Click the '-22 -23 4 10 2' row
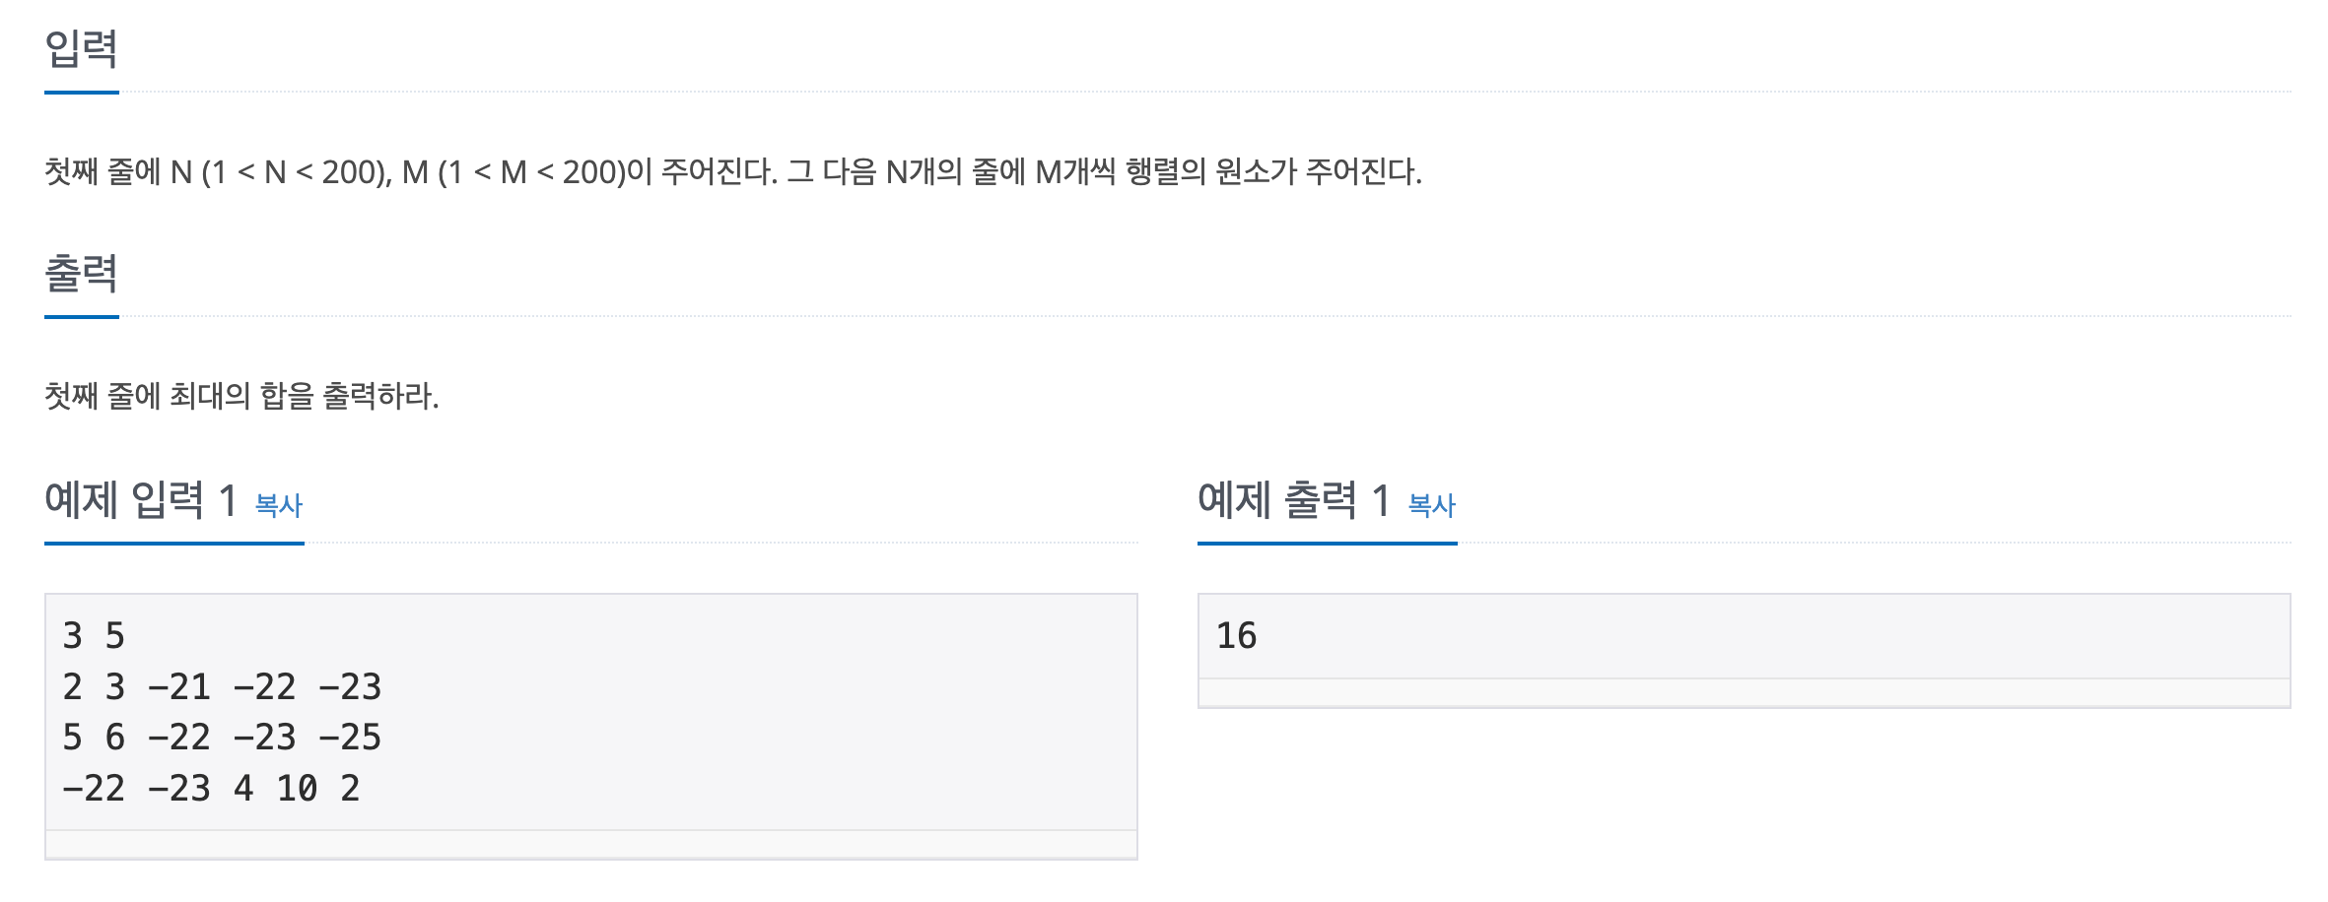 [211, 789]
